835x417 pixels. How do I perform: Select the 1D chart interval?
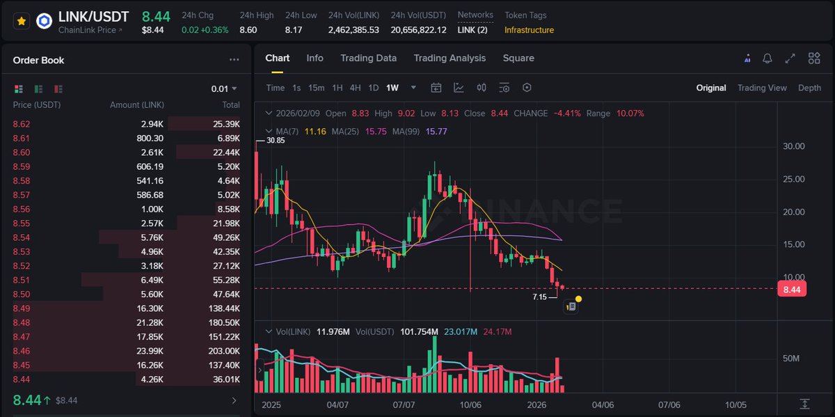(x=374, y=88)
